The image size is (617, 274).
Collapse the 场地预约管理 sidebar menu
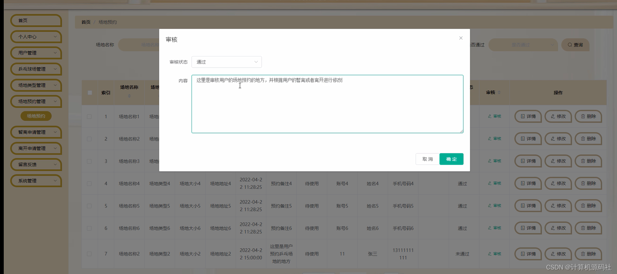pyautogui.click(x=36, y=101)
